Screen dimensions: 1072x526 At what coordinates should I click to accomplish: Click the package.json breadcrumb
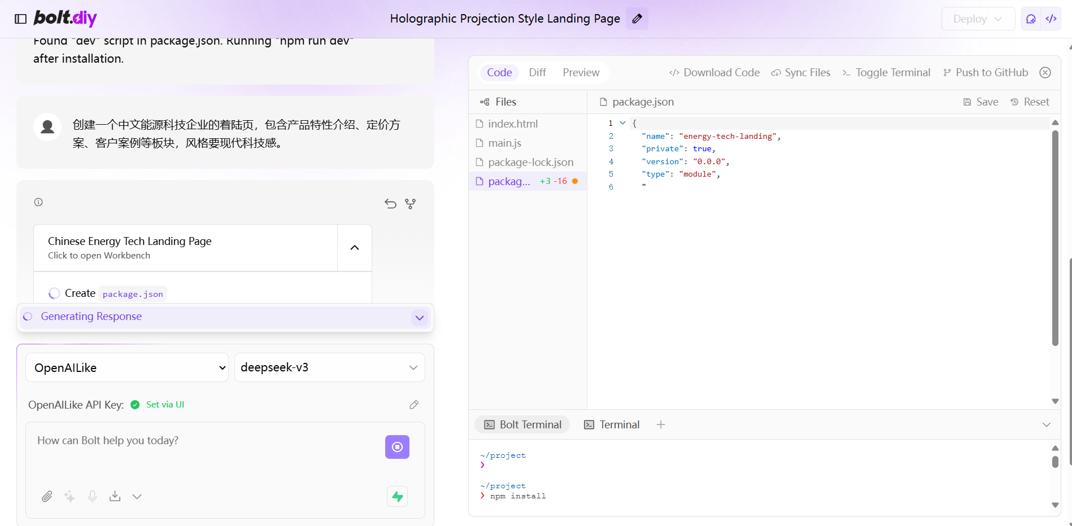click(x=637, y=102)
